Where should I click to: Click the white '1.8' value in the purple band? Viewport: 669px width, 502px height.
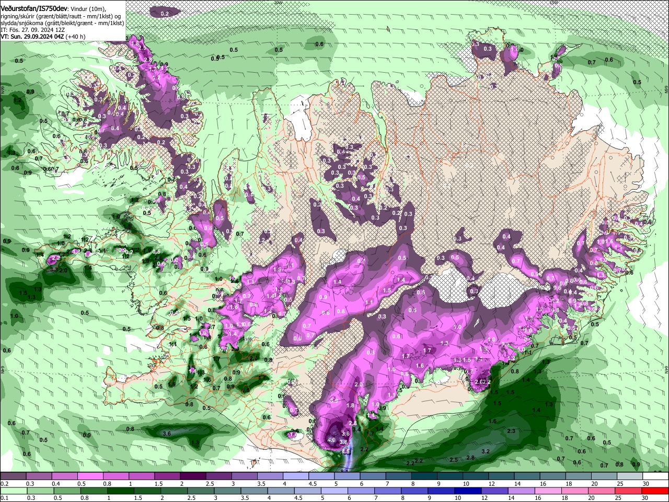point(350,405)
